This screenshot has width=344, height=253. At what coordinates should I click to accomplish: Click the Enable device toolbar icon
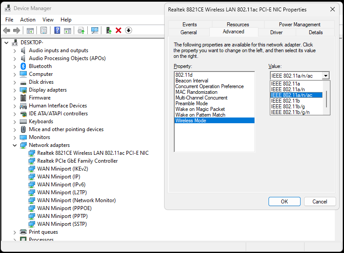(x=109, y=30)
